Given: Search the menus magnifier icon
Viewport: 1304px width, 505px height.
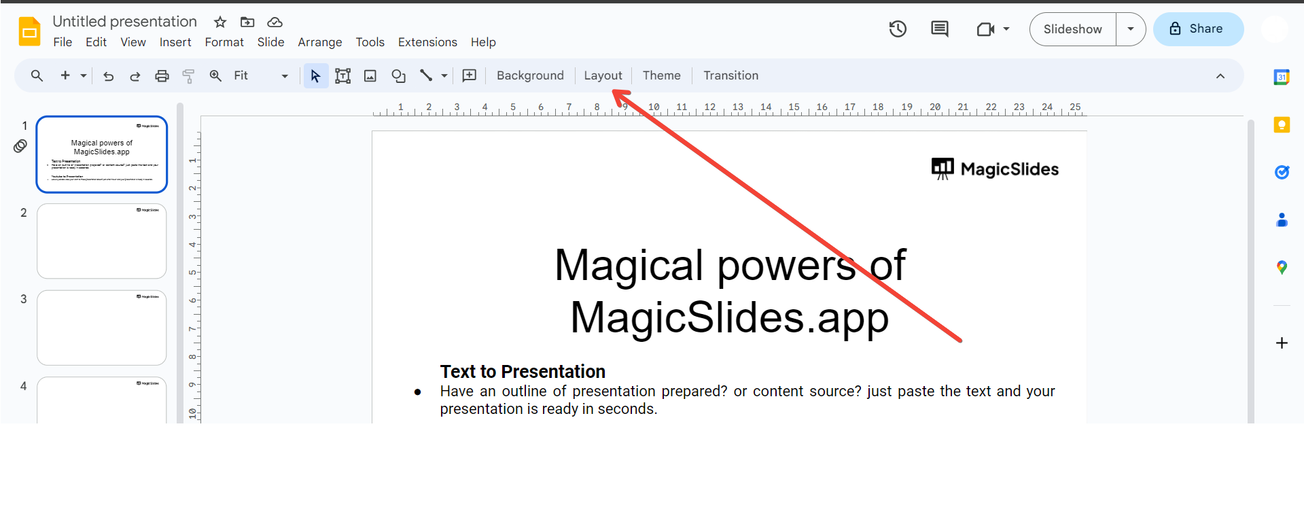Looking at the screenshot, I should coord(37,75).
